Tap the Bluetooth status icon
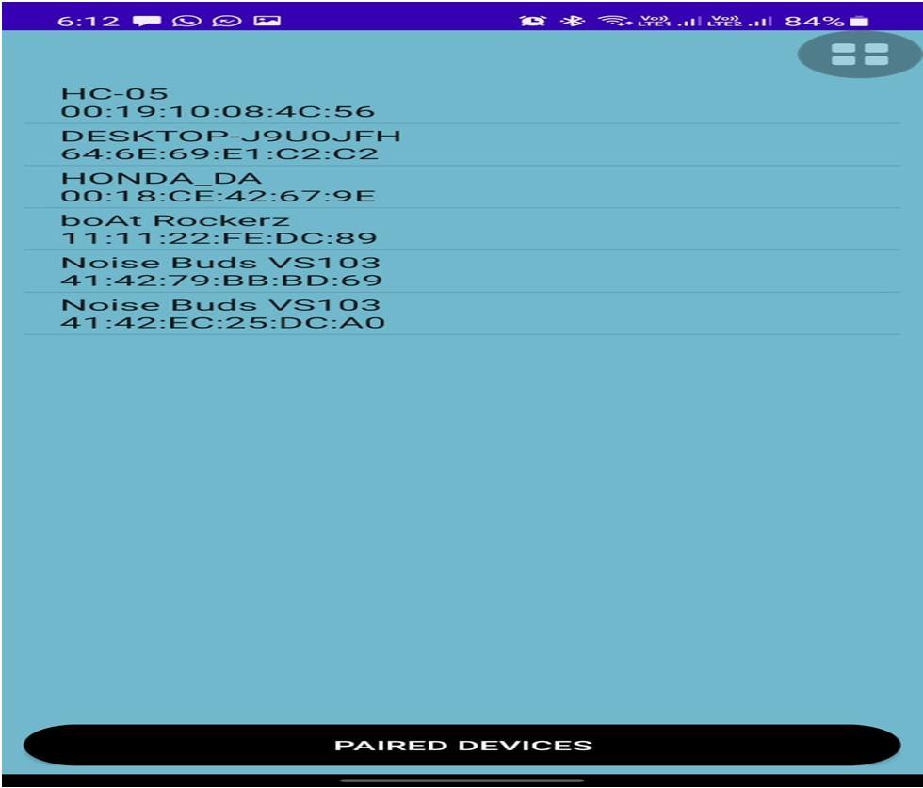The height and width of the screenshot is (788, 923). click(572, 21)
